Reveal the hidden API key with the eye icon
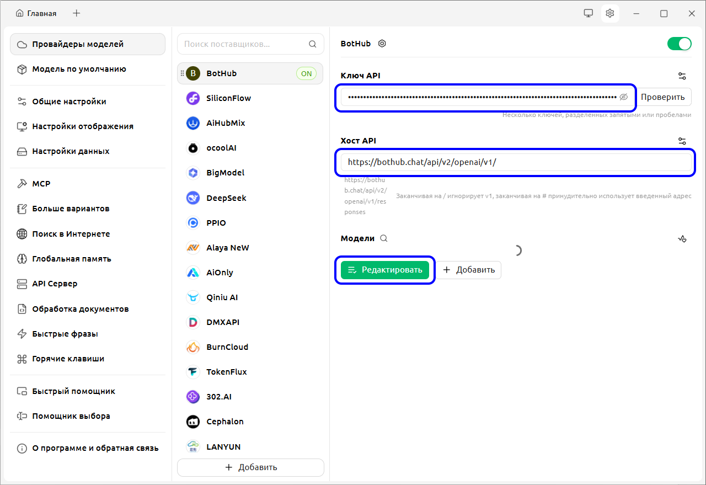Image resolution: width=706 pixels, height=485 pixels. 623,97
